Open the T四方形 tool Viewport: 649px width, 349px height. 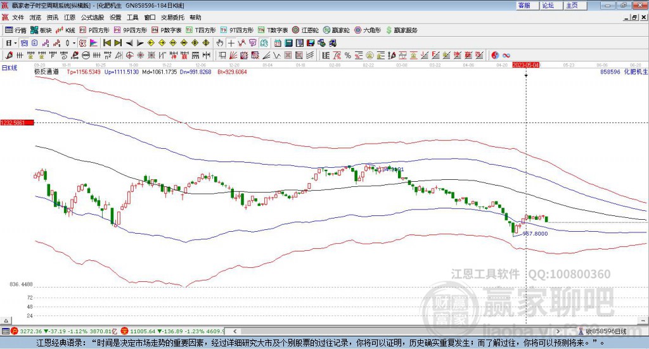point(201,30)
